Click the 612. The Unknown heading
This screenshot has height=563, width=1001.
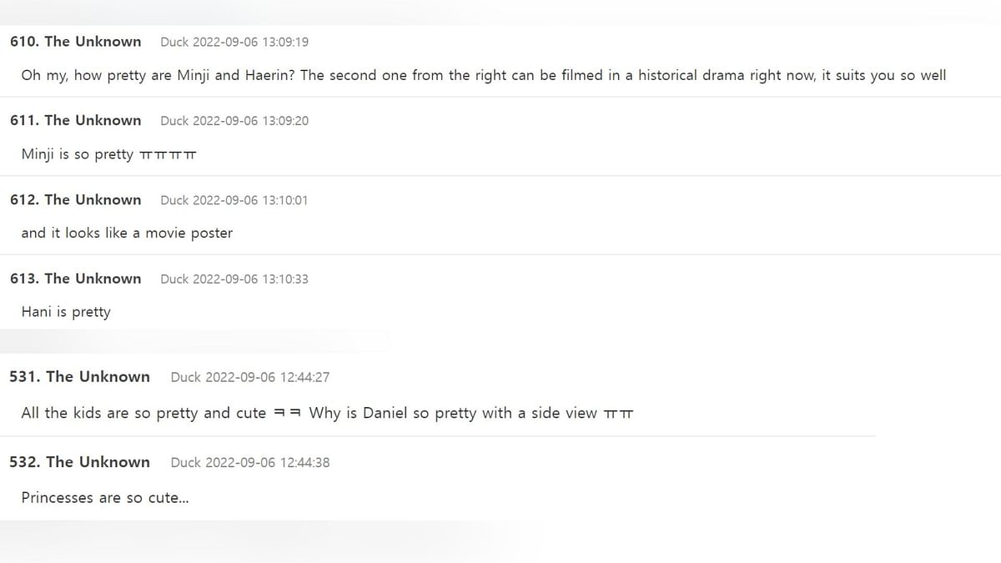(76, 199)
